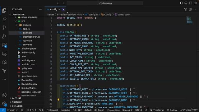
Task: Open remote window indicator in status bar
Action: coord(3,110)
